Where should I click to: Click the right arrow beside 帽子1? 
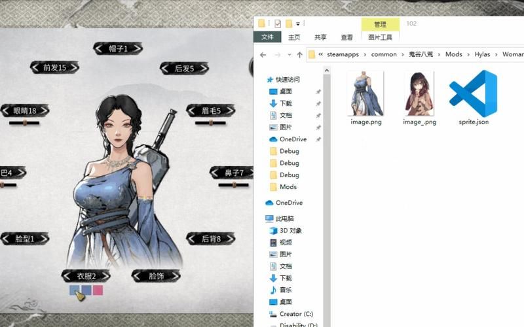tap(138, 48)
